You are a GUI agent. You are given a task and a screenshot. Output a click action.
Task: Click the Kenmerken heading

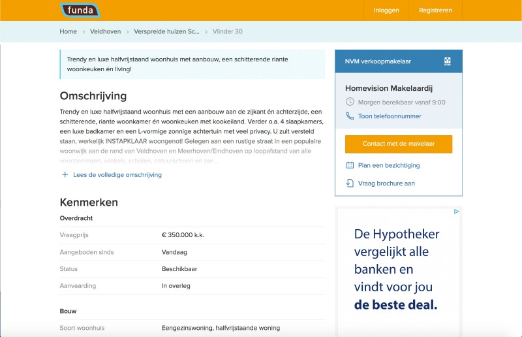point(89,202)
